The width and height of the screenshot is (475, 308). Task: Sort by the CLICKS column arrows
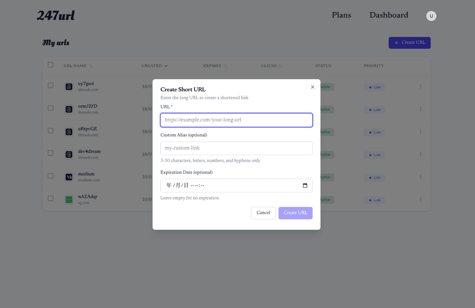click(281, 66)
